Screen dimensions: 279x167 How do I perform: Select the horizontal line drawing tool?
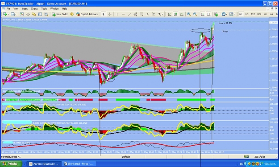(x=123, y=14)
